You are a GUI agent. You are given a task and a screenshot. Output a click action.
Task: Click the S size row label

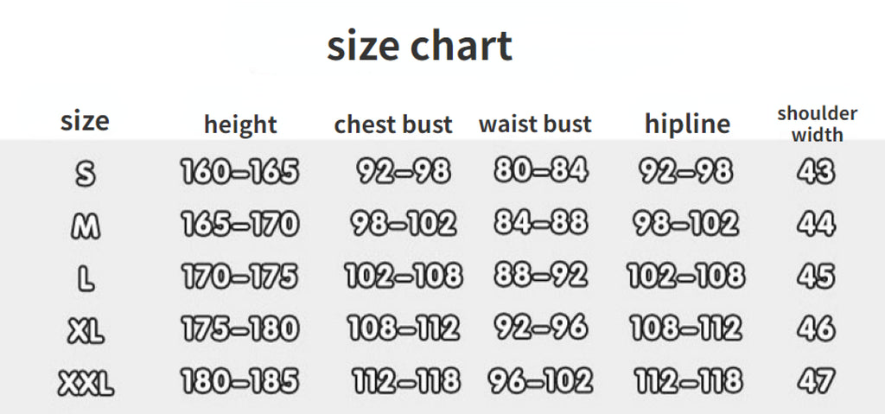tap(86, 175)
